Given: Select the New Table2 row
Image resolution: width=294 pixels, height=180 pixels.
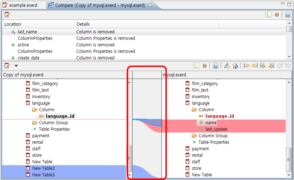Looking at the screenshot, I should [64, 168].
